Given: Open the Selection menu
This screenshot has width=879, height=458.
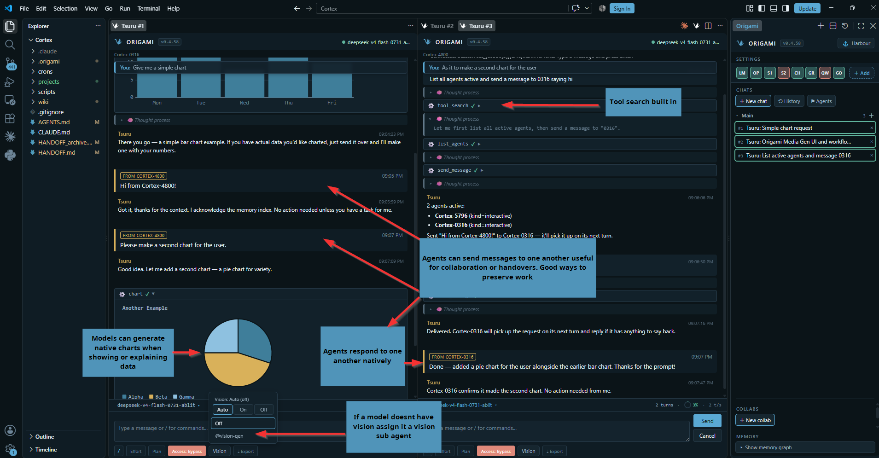Looking at the screenshot, I should click(x=65, y=8).
